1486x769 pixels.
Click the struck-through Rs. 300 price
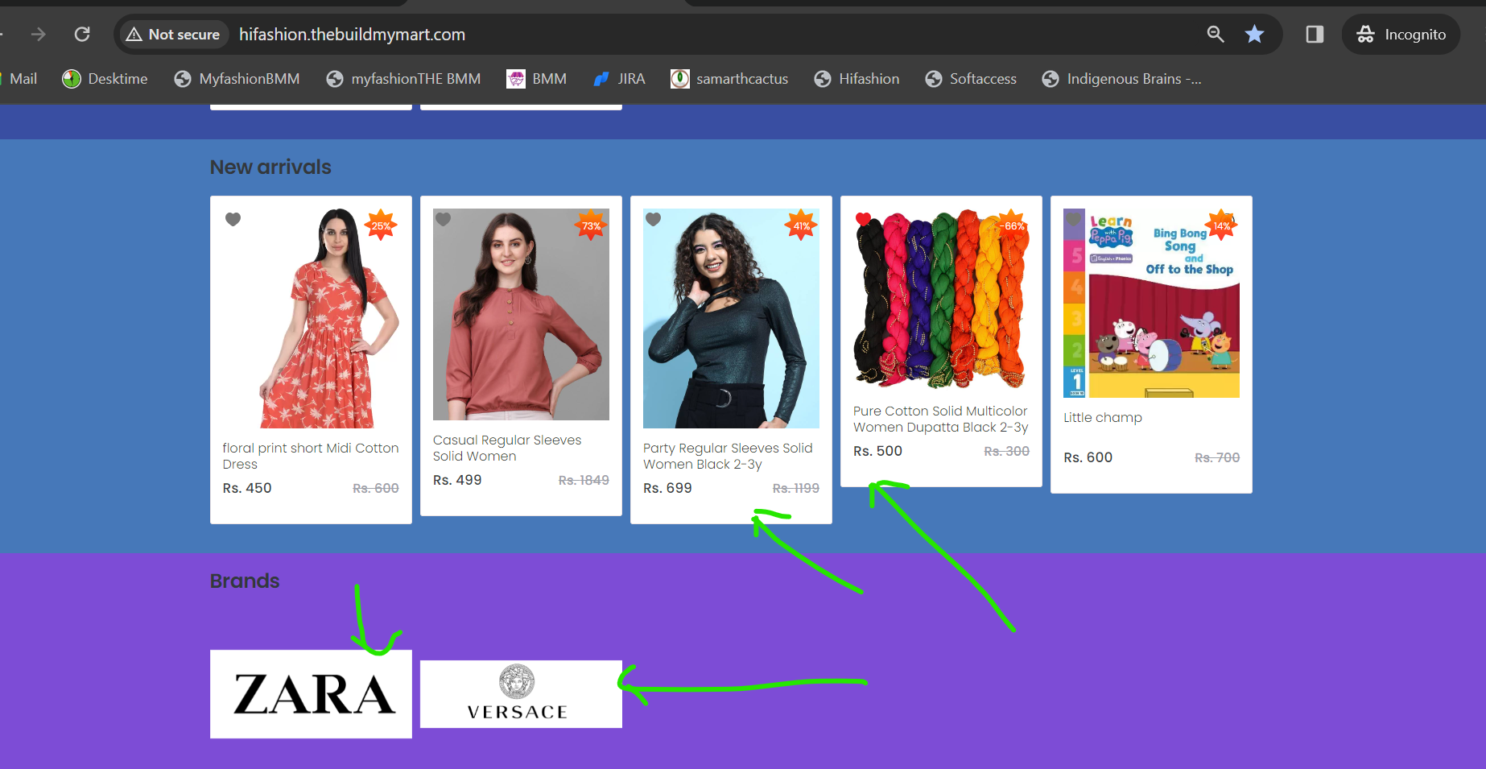coord(1006,451)
